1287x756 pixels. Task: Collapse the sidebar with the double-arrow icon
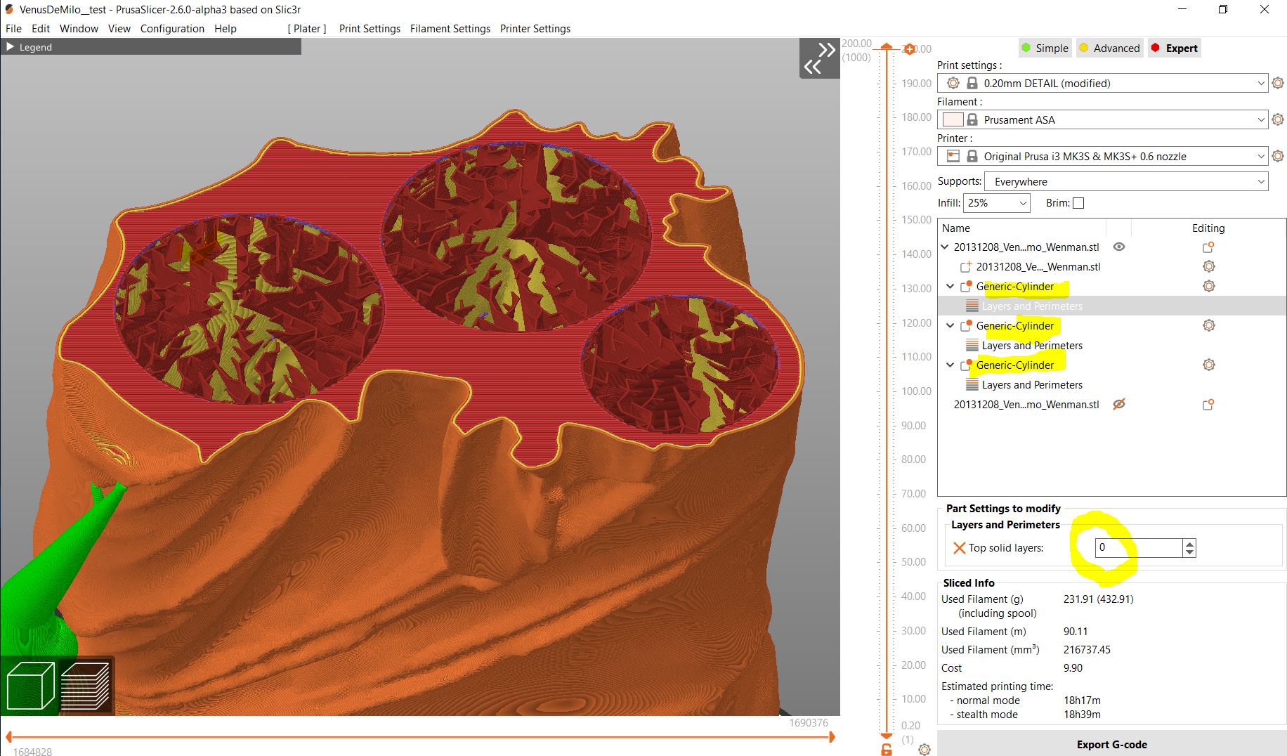[820, 58]
